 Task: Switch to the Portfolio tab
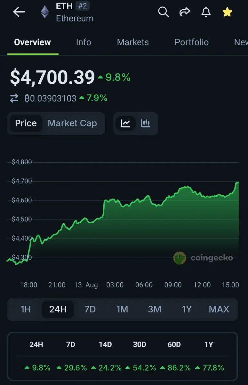192,42
